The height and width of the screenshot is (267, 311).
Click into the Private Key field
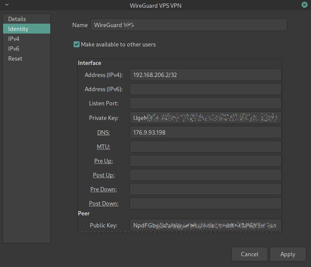pos(206,118)
